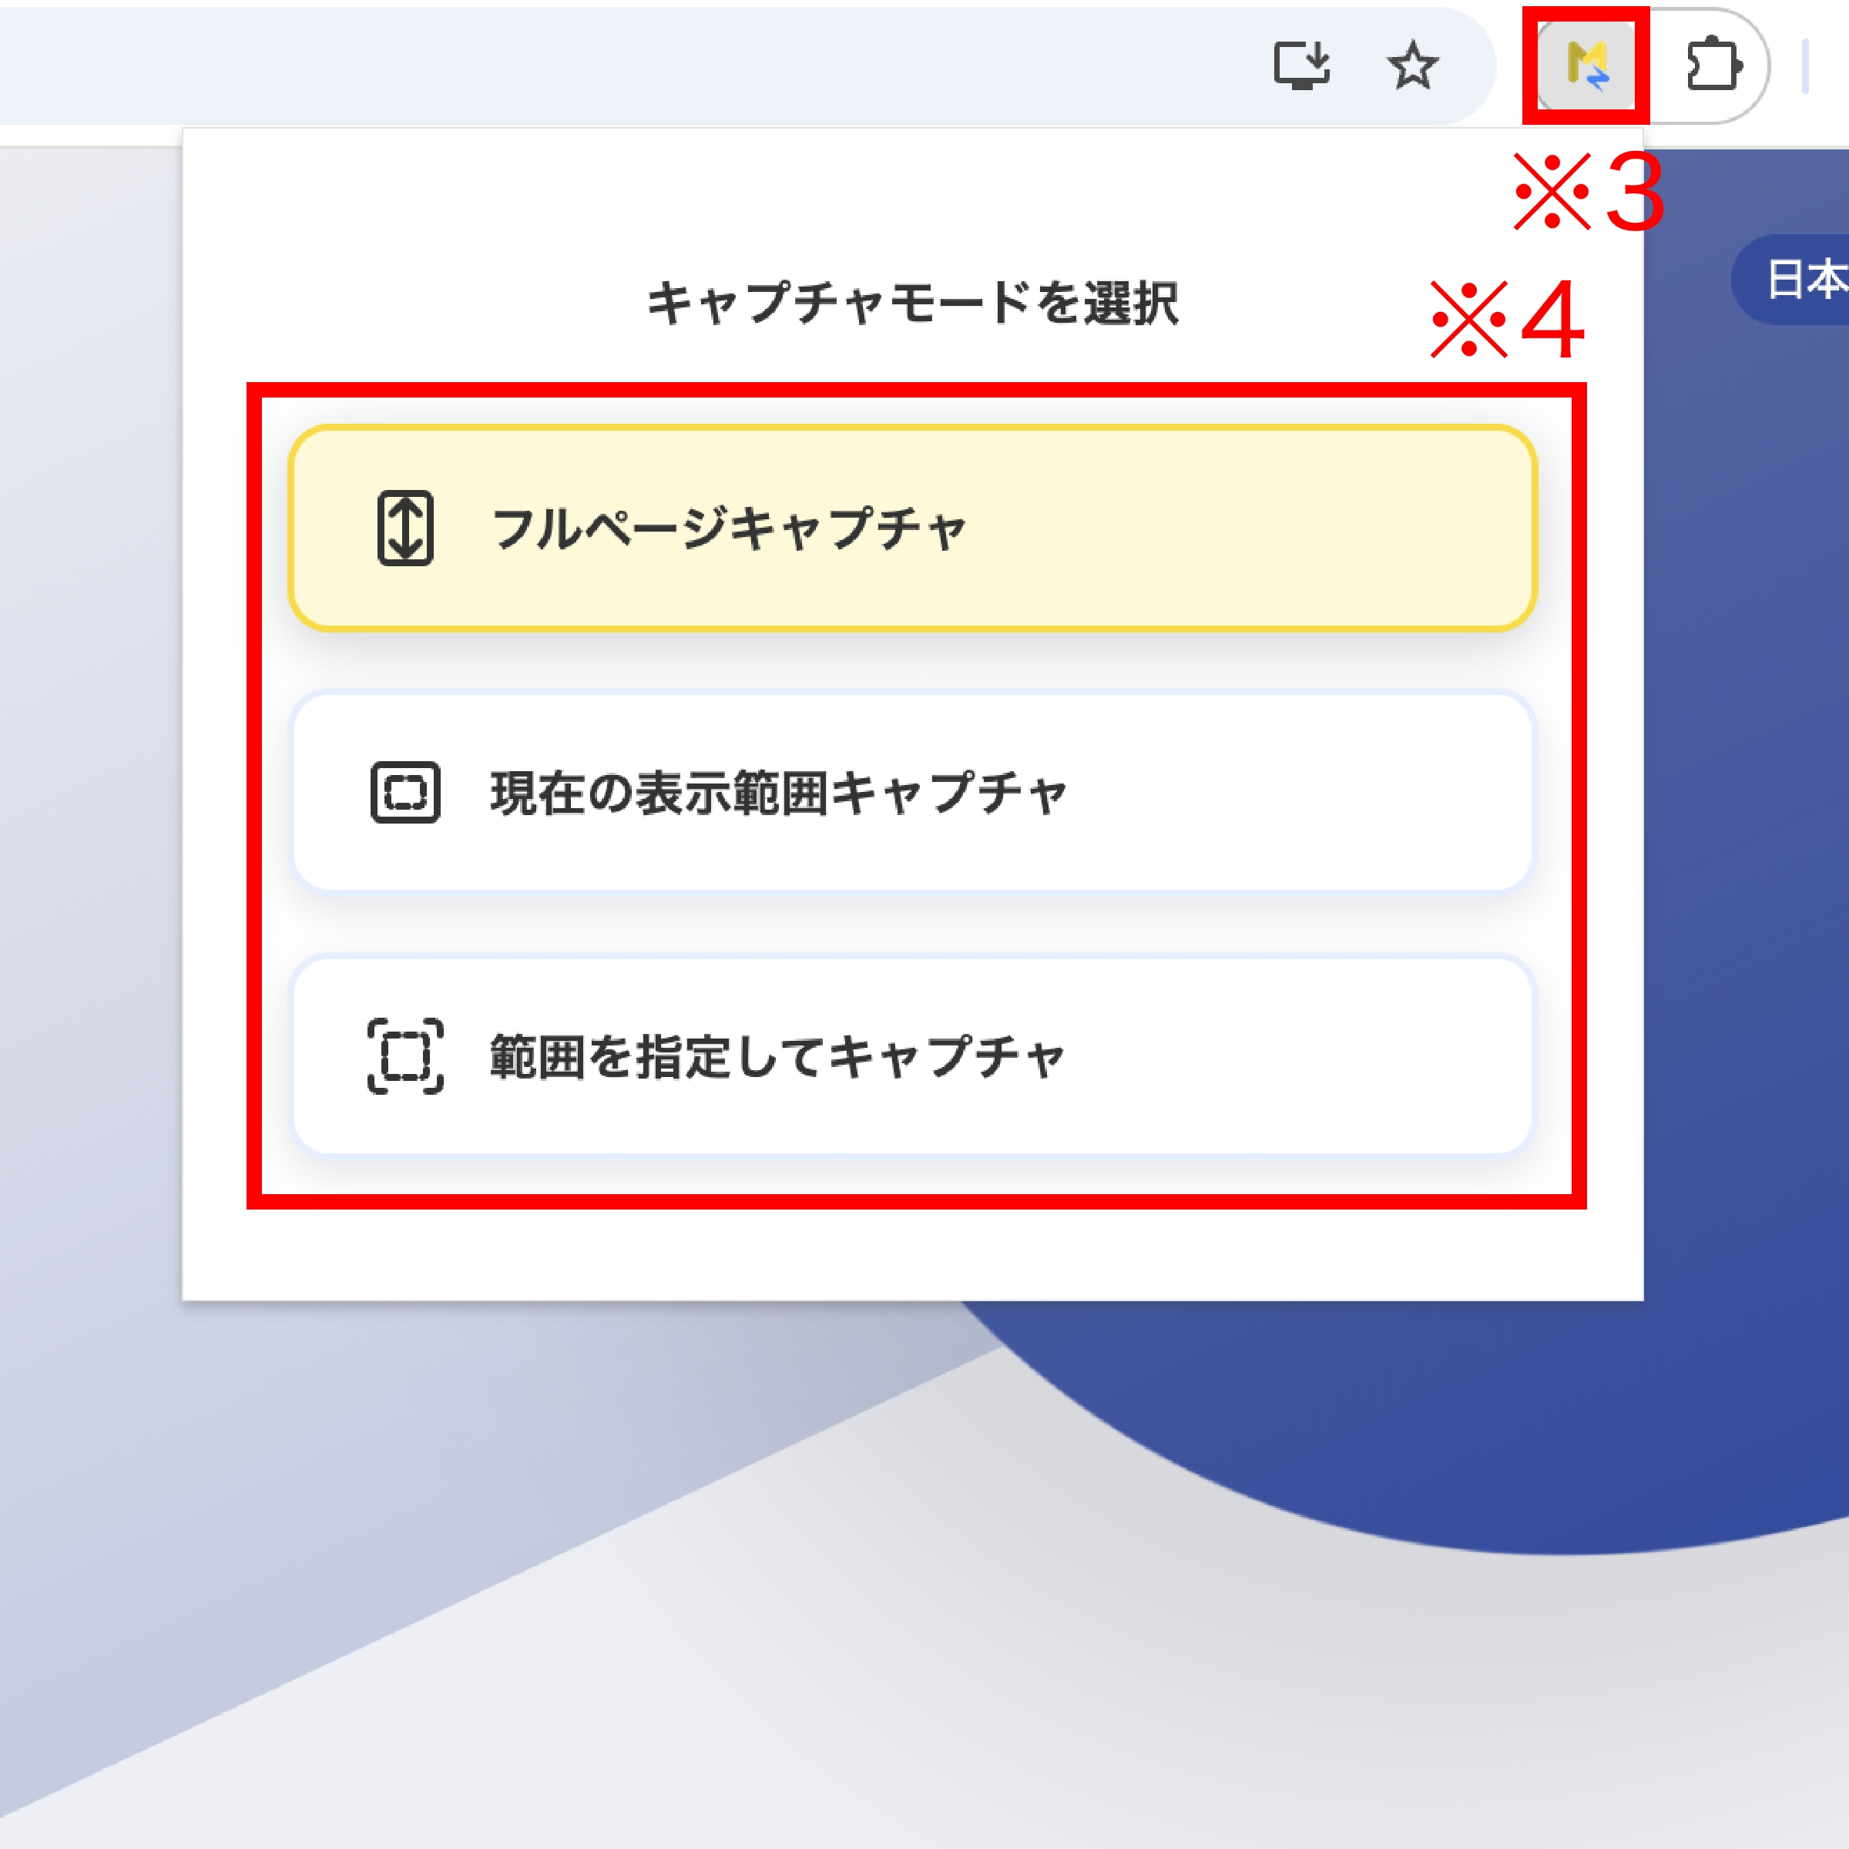The height and width of the screenshot is (1849, 1849).
Task: Select the 現在の表示範囲キャプチャ capture mode
Action: click(914, 793)
